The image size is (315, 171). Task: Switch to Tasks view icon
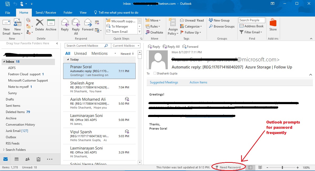tap(39, 159)
